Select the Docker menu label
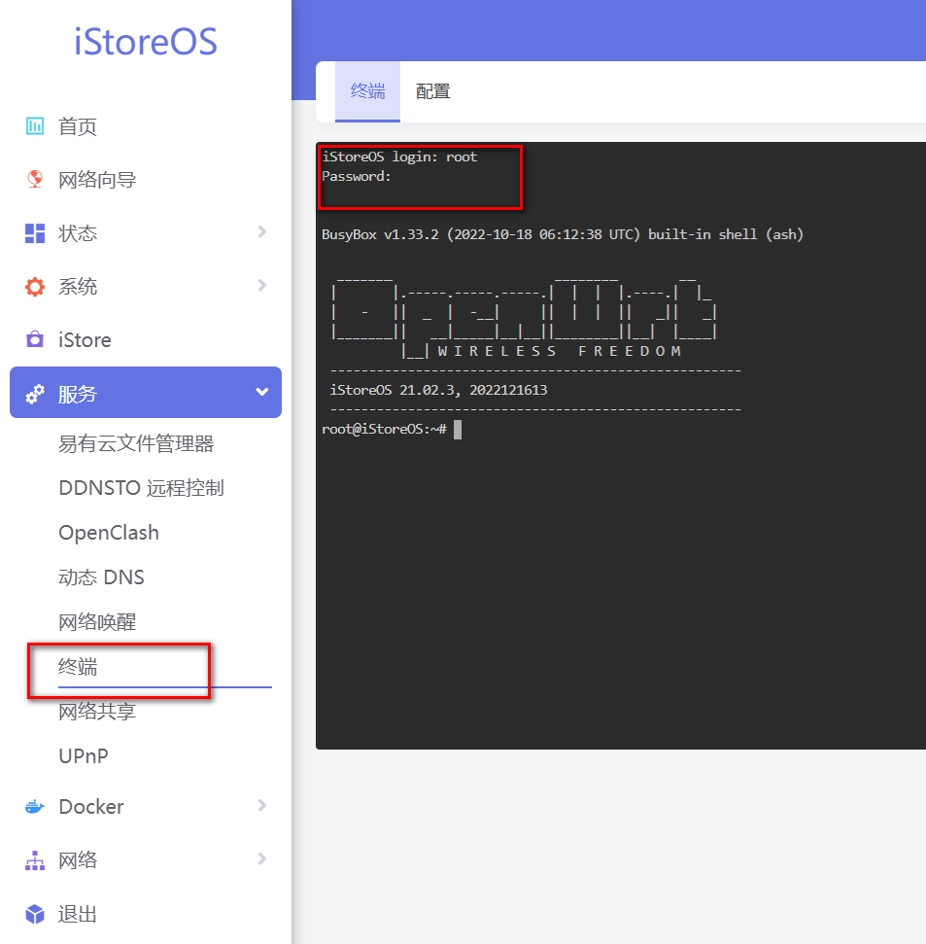Viewport: 926px width, 944px height. point(91,807)
